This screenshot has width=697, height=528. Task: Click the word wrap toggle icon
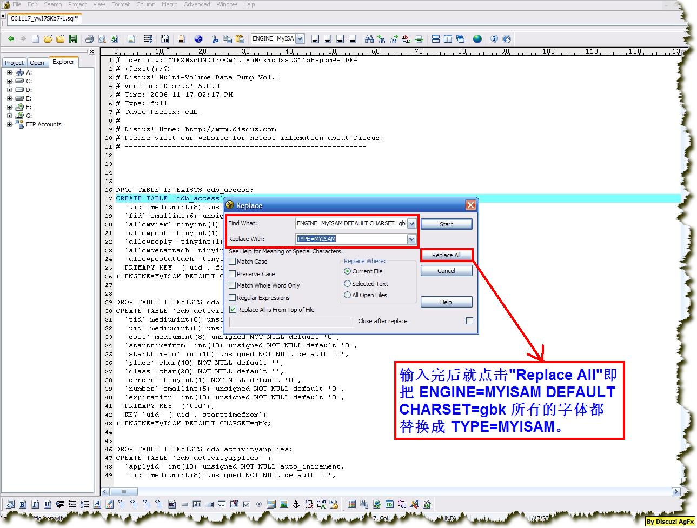(x=148, y=39)
